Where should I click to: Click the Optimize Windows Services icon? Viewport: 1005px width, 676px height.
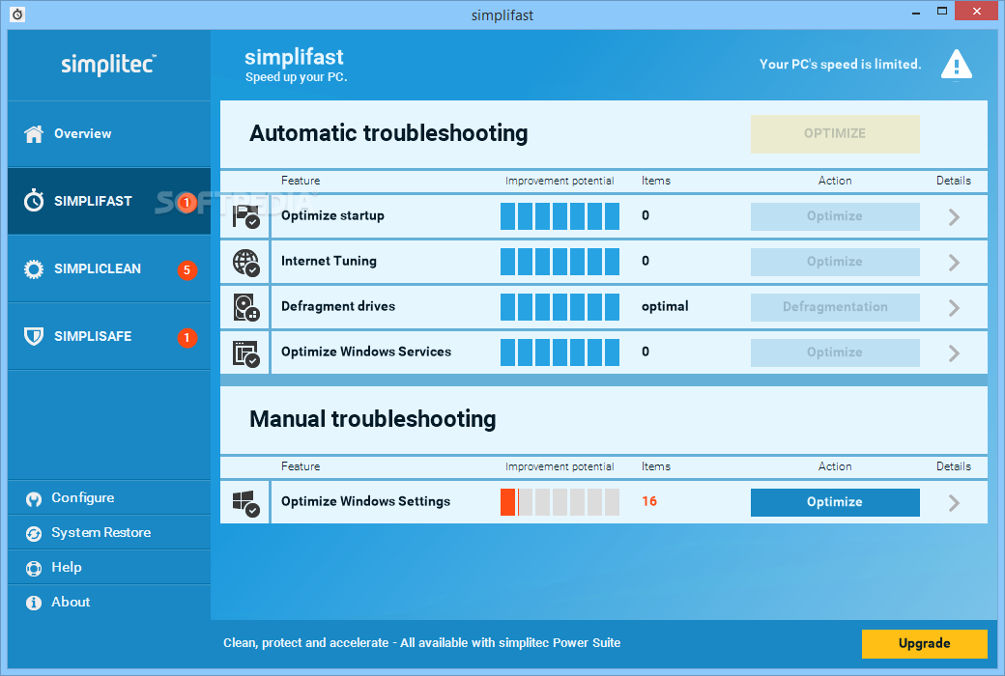245,353
